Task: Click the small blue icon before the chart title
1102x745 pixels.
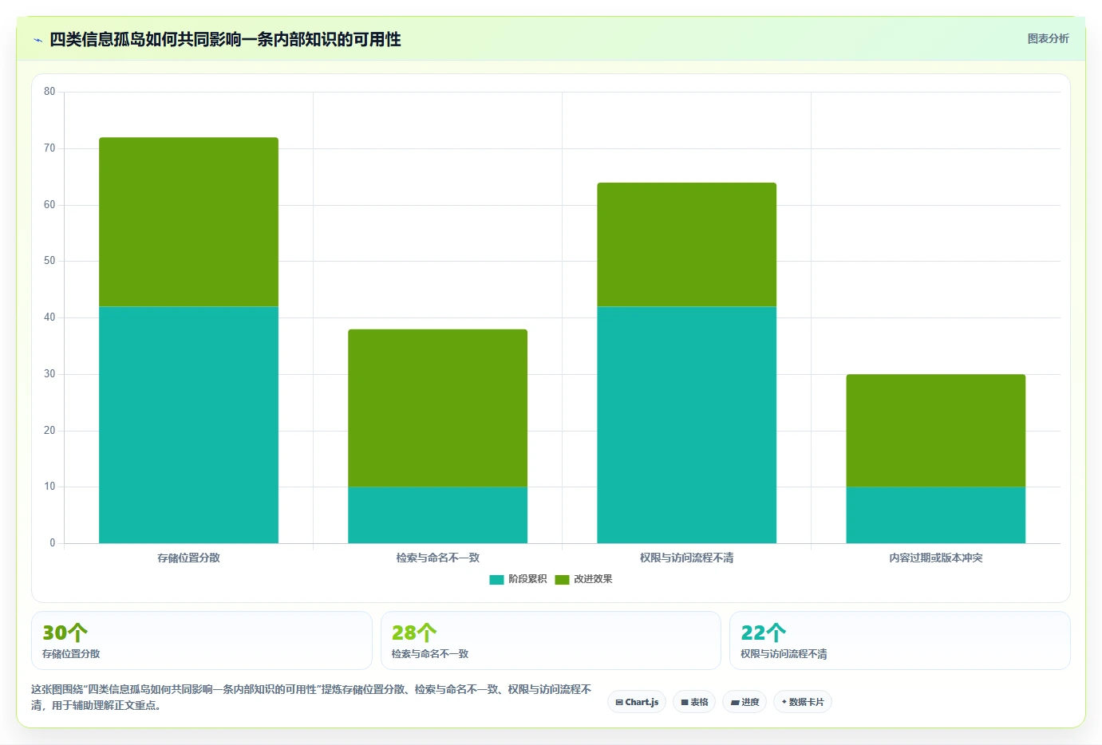Action: coord(38,40)
